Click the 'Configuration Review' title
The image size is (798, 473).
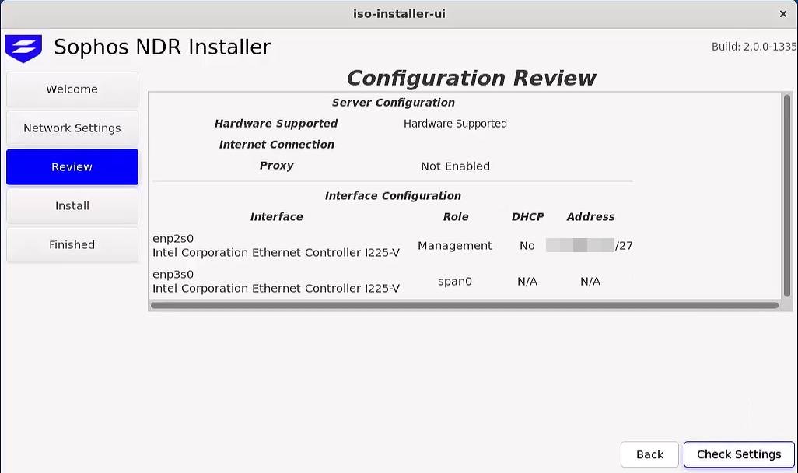tap(471, 78)
